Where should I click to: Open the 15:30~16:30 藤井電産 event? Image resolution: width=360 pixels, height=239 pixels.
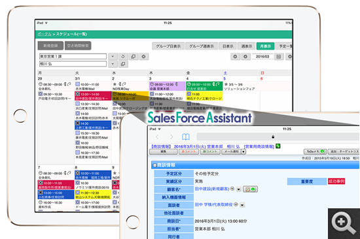pos(93,135)
